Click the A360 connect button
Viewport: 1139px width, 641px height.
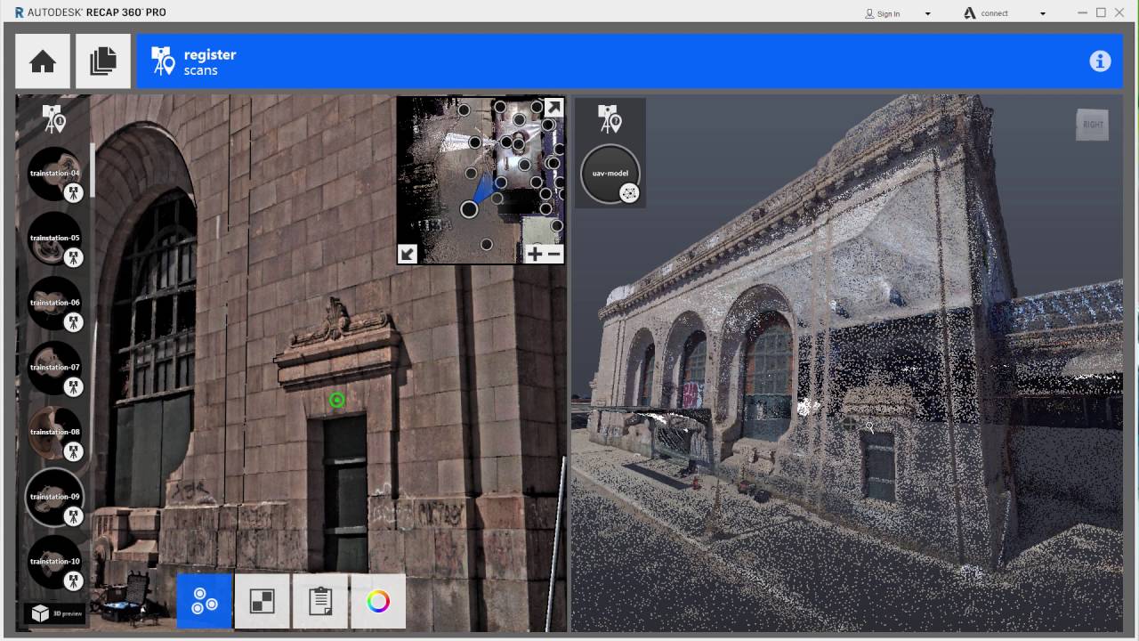[x=986, y=13]
